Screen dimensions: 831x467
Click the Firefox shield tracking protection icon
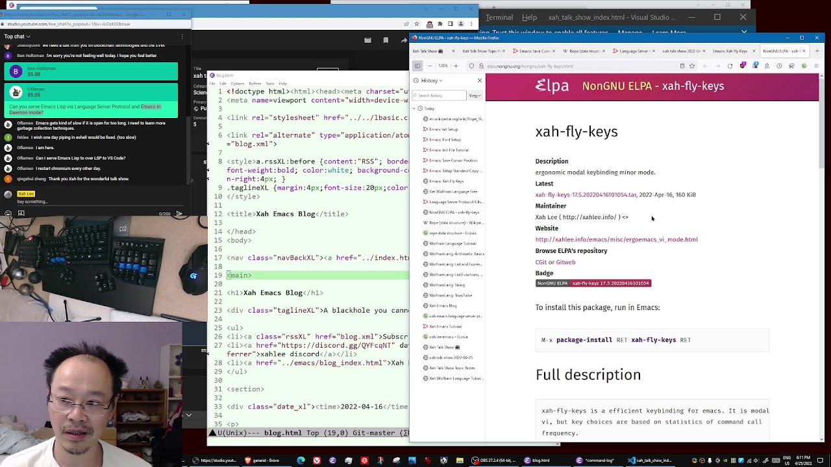471,66
